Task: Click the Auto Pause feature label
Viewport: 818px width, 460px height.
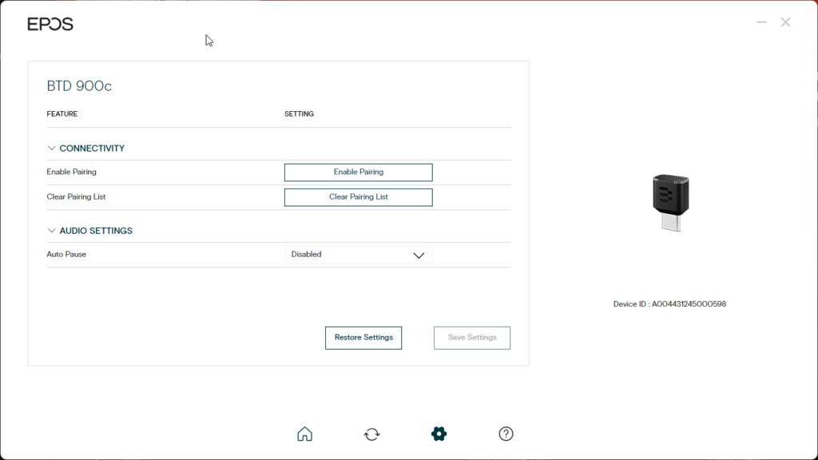Action: (x=66, y=255)
